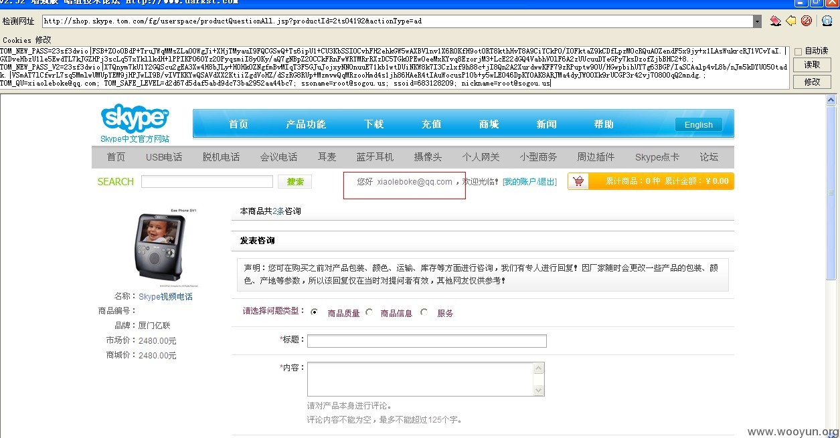This screenshot has width=840, height=438.
Task: Focus the 内容 content textarea
Action: (426, 379)
